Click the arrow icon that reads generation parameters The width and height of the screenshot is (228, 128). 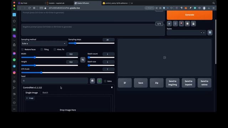170,23
